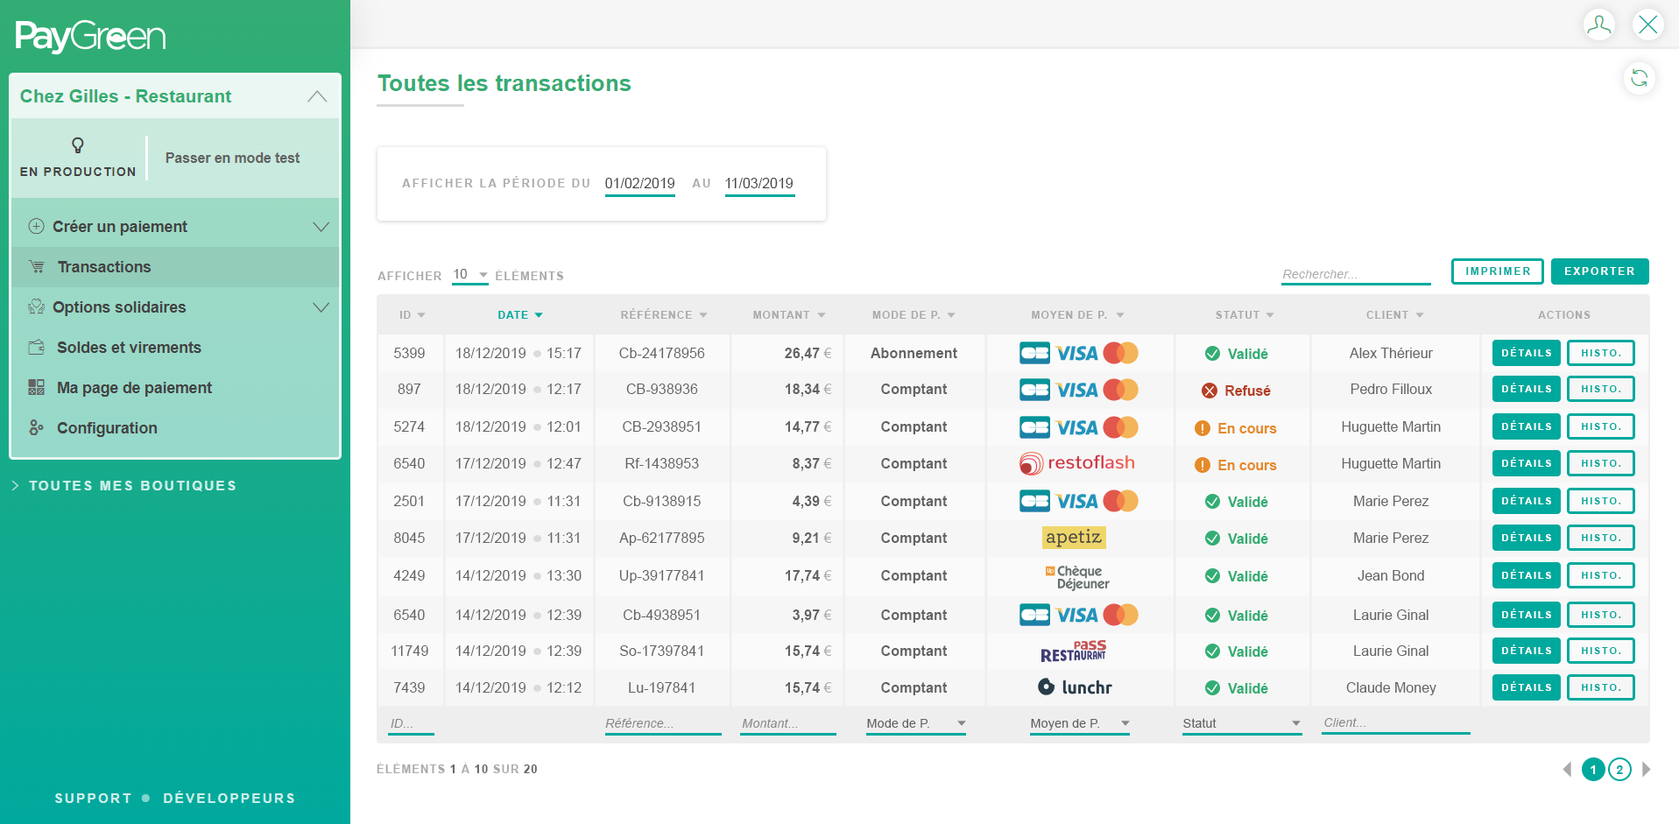Click the restoflash payment logo
This screenshot has height=824, width=1679.
click(x=1077, y=463)
